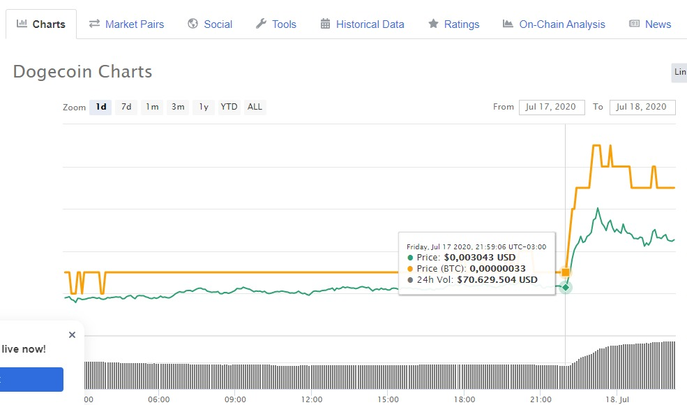Image resolution: width=687 pixels, height=405 pixels.
Task: Click the star icon beside Ratings
Action: (433, 24)
